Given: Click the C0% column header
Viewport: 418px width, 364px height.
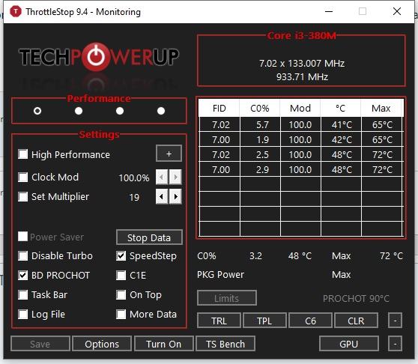Looking at the screenshot, I should pyautogui.click(x=260, y=108).
